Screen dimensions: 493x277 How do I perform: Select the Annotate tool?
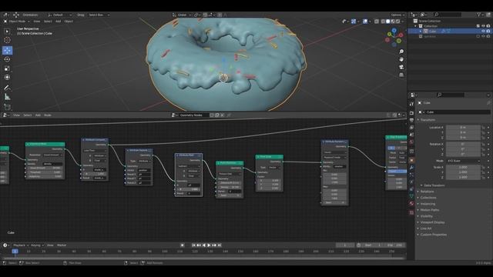[x=7, y=88]
